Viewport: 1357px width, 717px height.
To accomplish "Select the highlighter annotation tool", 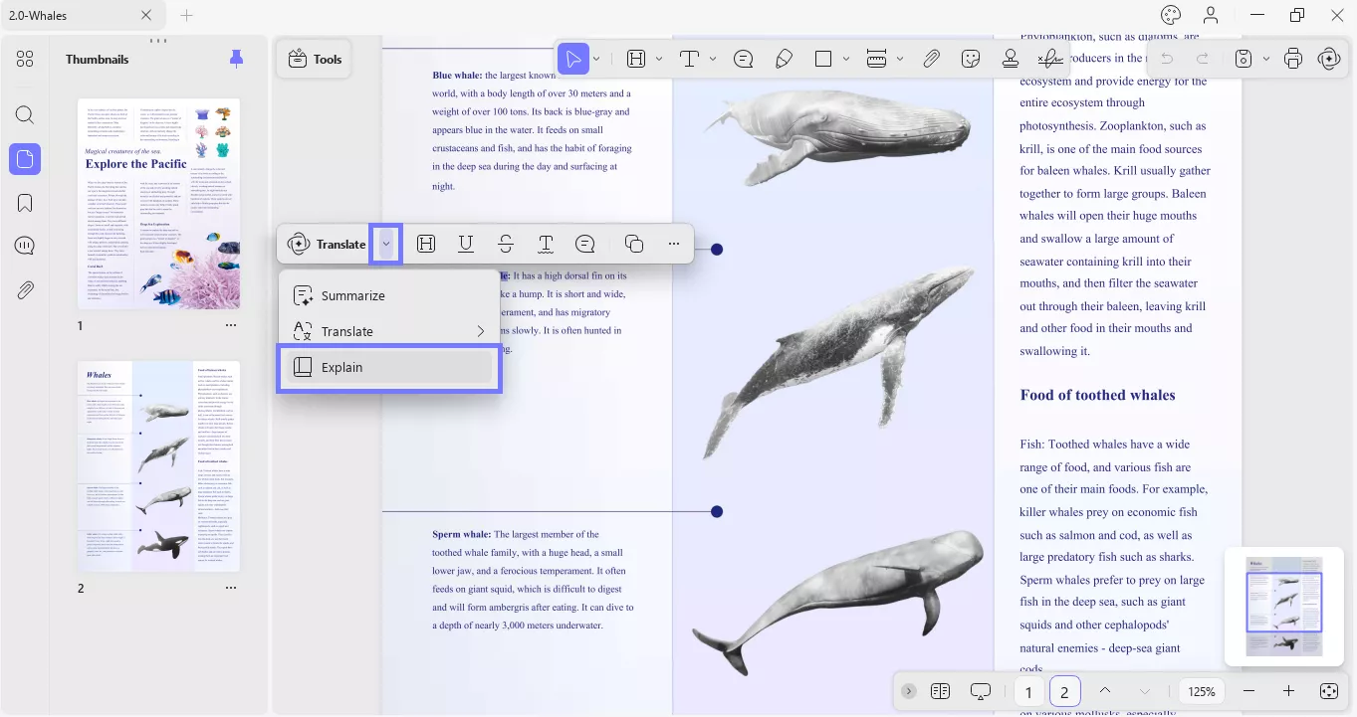I will tap(785, 59).
